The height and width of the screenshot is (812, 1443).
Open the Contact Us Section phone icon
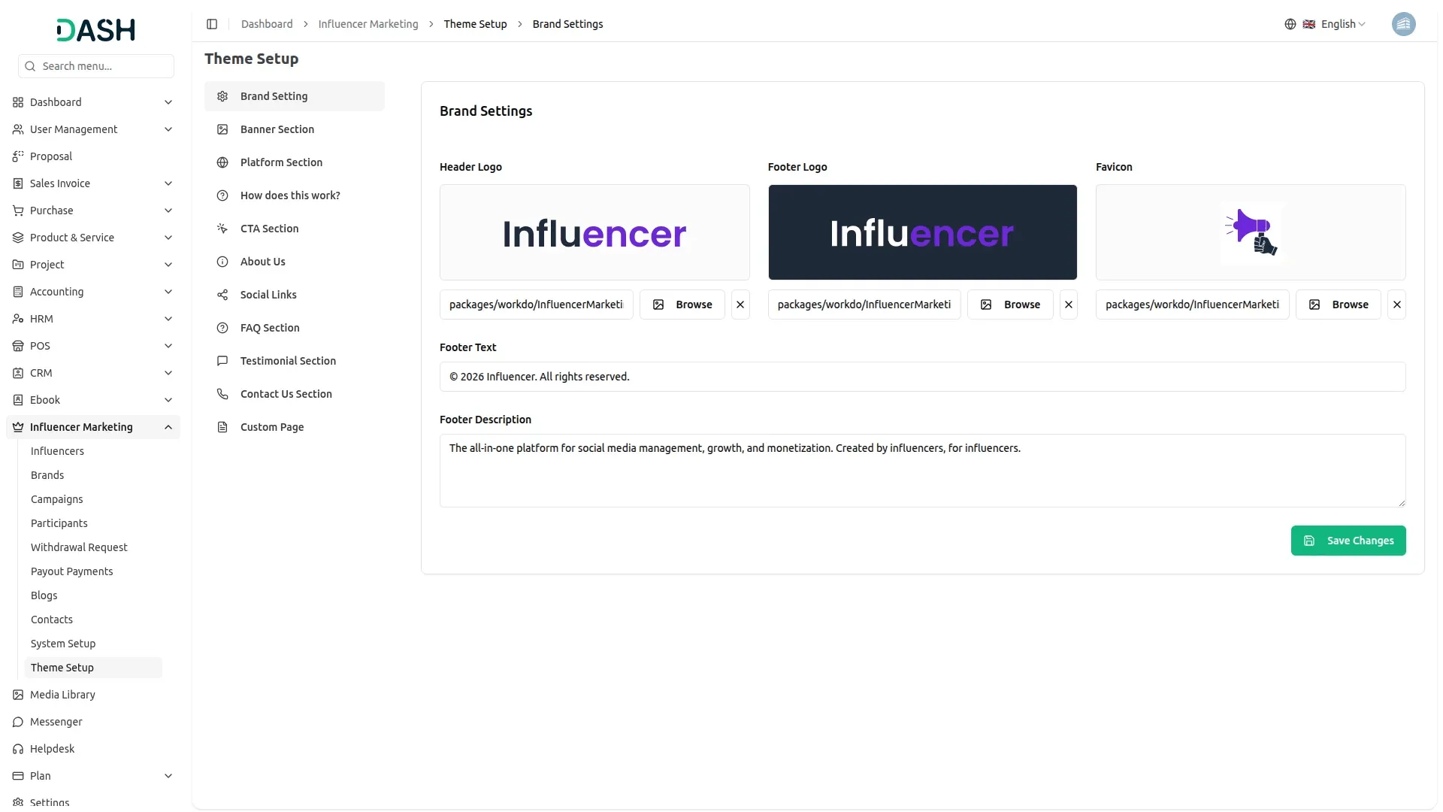pyautogui.click(x=222, y=393)
